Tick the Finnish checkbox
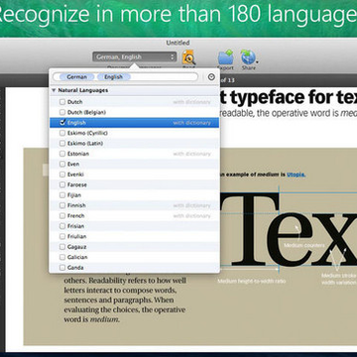Image resolution: width=357 pixels, height=357 pixels. pyautogui.click(x=62, y=205)
